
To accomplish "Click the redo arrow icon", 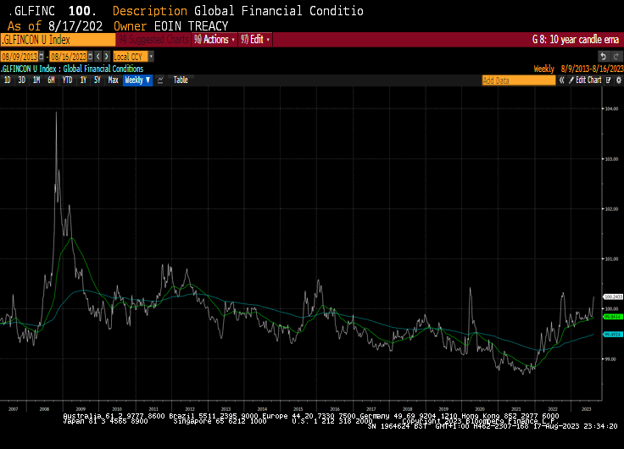I will pyautogui.click(x=616, y=57).
